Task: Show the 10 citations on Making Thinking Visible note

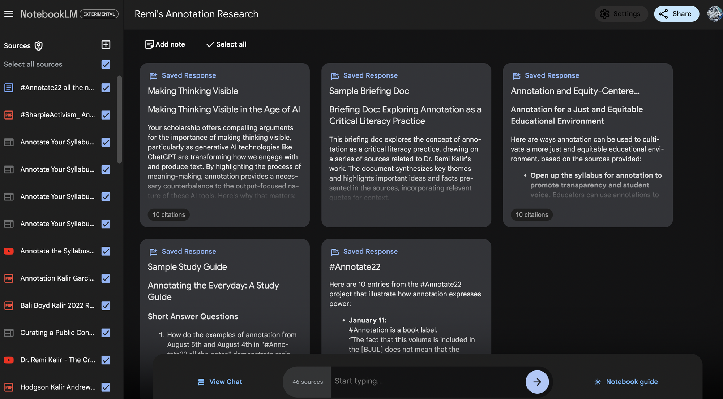Action: tap(168, 214)
